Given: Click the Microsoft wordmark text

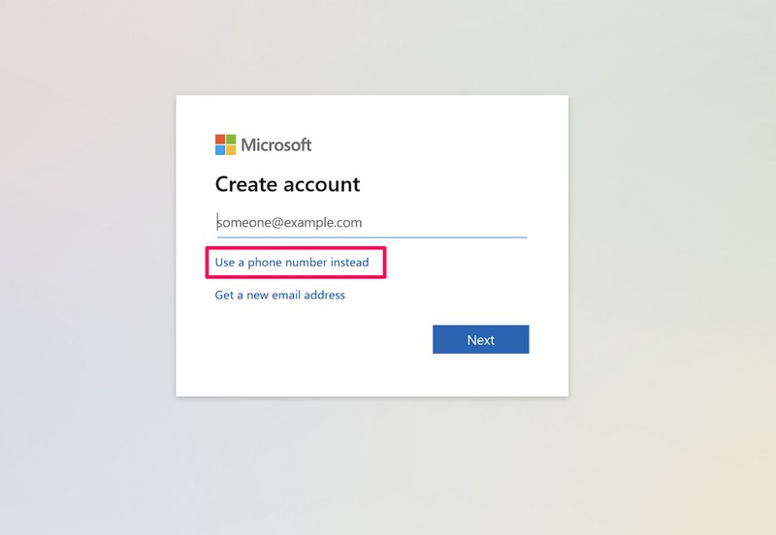Looking at the screenshot, I should coord(276,145).
